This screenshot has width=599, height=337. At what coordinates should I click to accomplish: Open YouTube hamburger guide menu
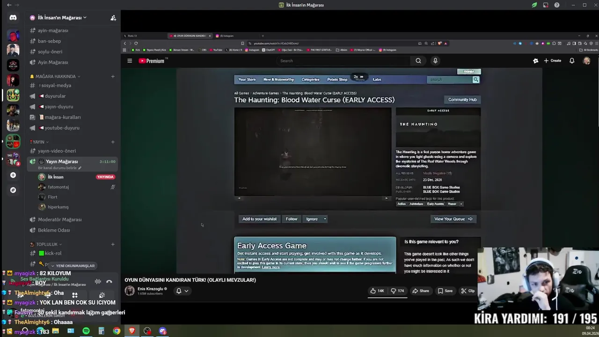point(130,60)
